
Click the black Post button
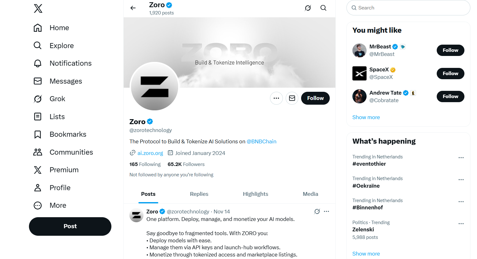70,226
